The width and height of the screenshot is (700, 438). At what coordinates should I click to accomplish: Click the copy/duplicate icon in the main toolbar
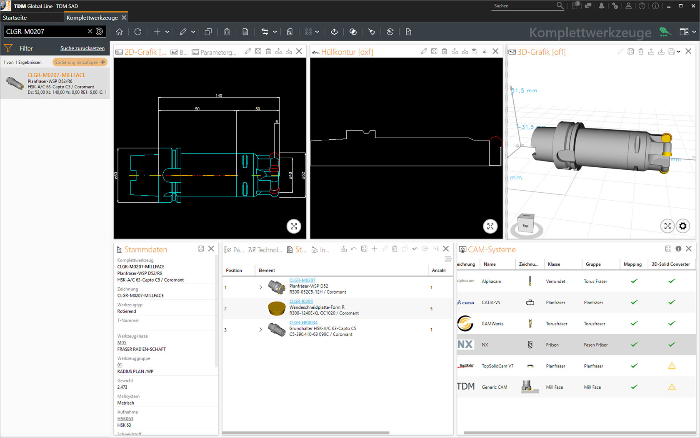(208, 32)
